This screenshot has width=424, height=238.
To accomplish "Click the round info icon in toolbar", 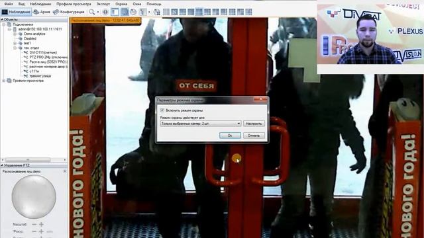I will [x=105, y=12].
